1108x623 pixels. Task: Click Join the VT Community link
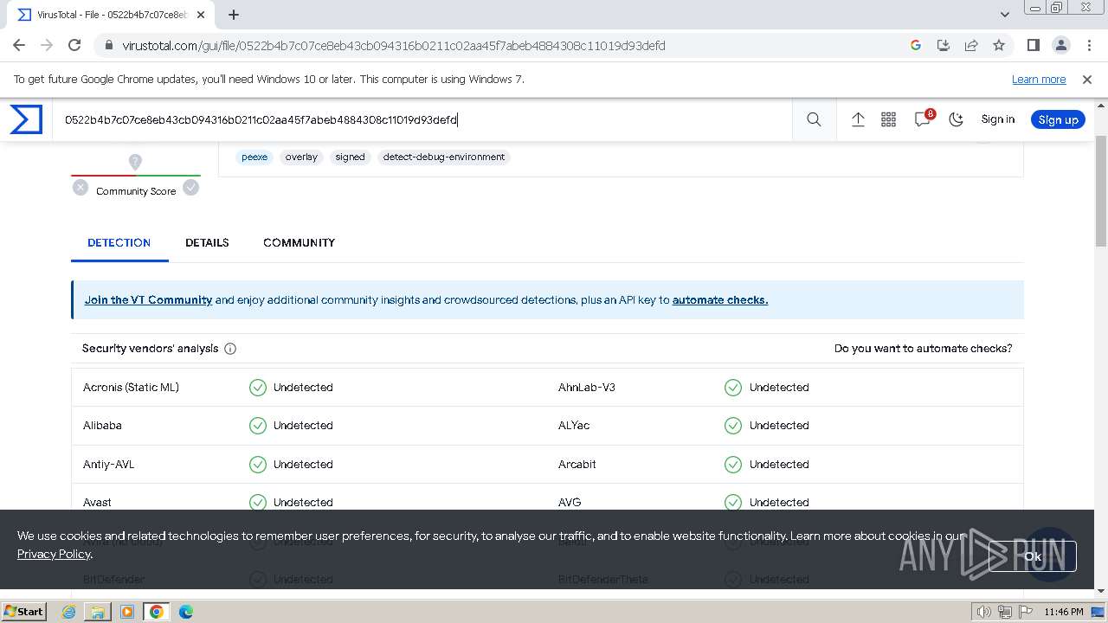[x=148, y=299]
